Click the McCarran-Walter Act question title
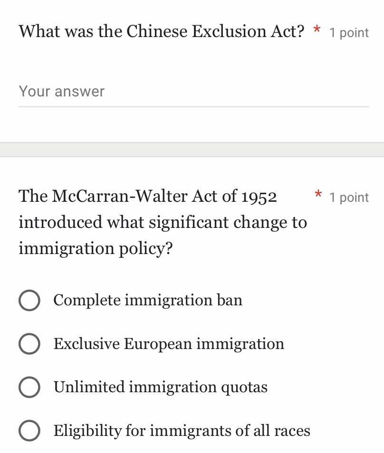 162,222
